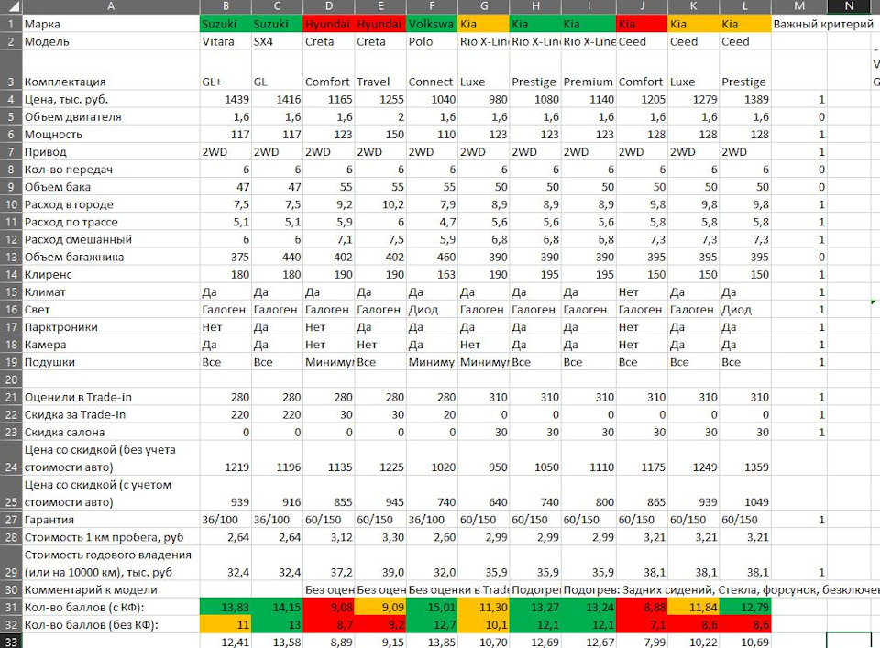
Task: Select trunk volume value 460
Action: (432, 257)
